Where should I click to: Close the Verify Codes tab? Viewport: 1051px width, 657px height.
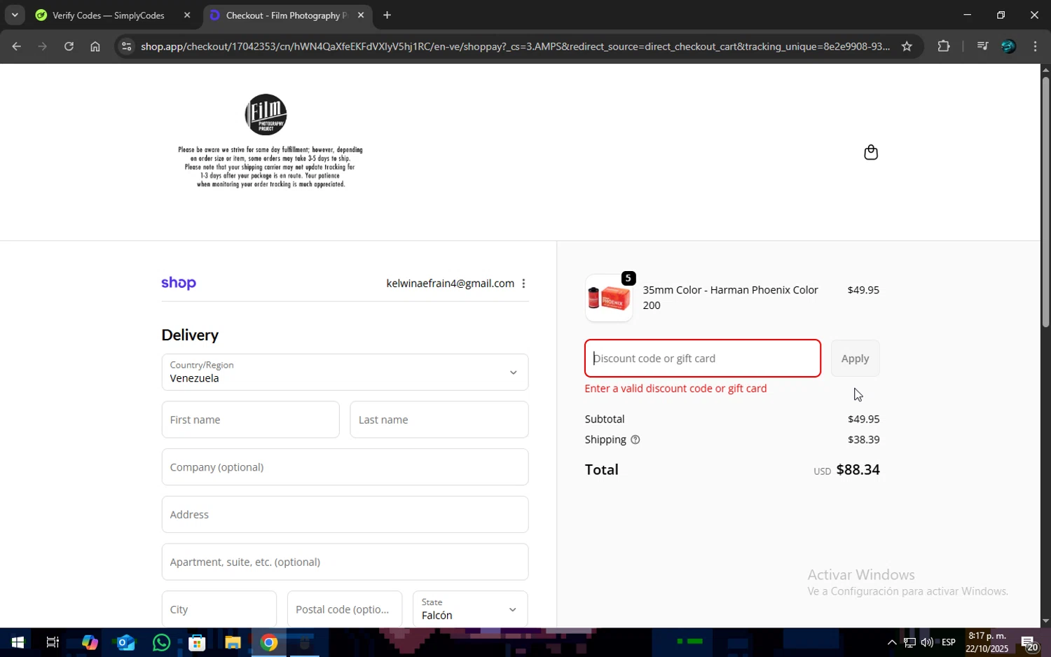pos(187,15)
